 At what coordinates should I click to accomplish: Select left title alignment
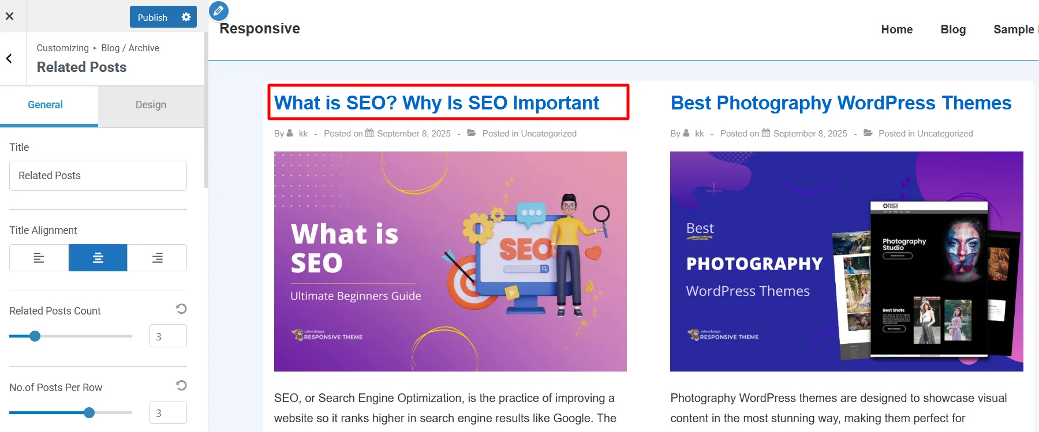[39, 257]
